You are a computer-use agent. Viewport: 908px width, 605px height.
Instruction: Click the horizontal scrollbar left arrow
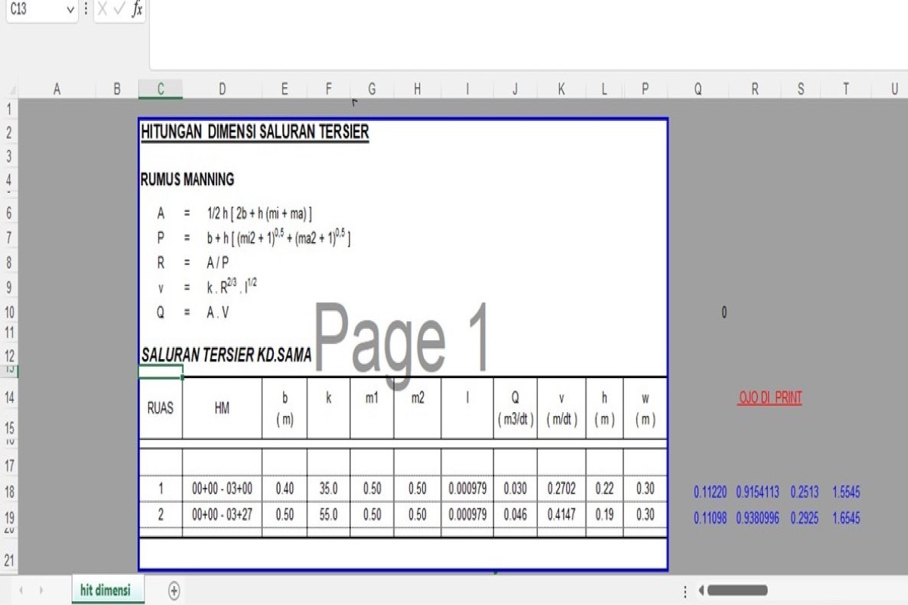701,591
